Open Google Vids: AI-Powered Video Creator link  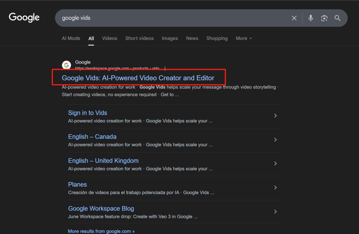[138, 78]
